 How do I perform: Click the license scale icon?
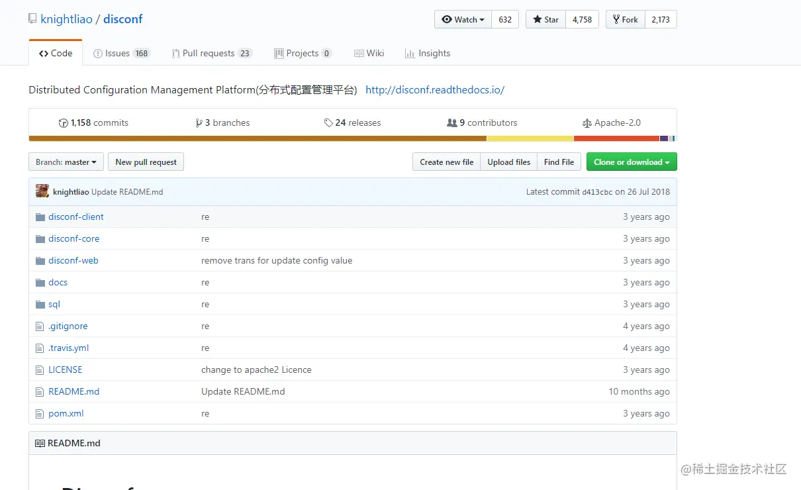[587, 122]
